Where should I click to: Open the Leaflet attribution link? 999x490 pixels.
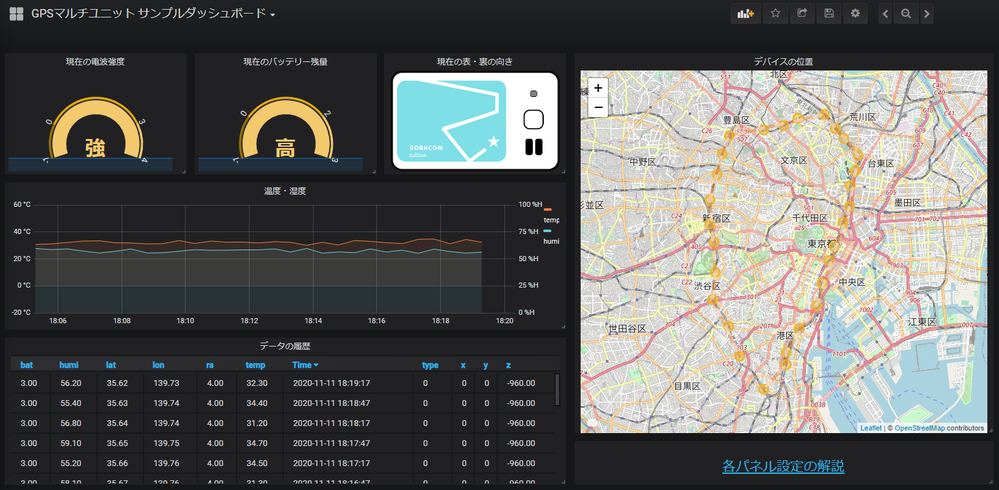click(870, 428)
